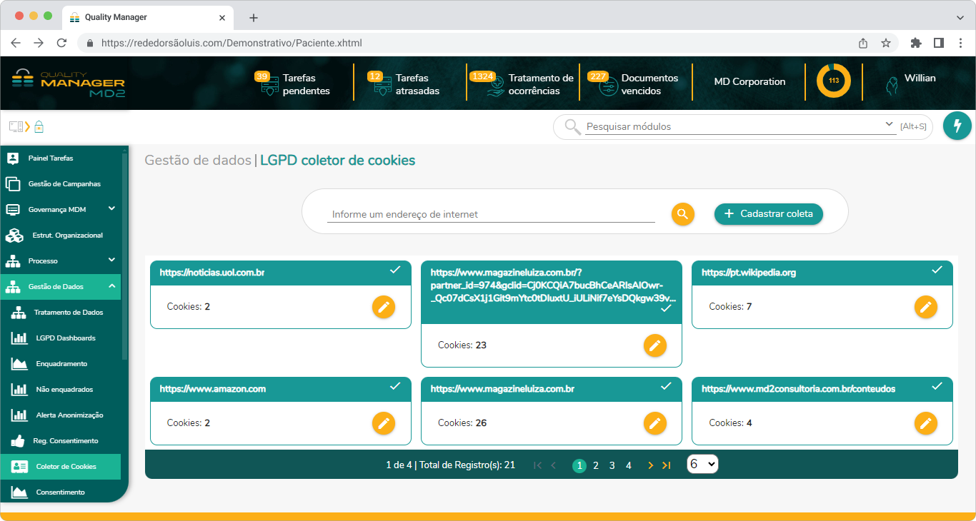The height and width of the screenshot is (521, 976).
Task: Toggle checkmark on md2consultoria card
Action: tap(937, 386)
